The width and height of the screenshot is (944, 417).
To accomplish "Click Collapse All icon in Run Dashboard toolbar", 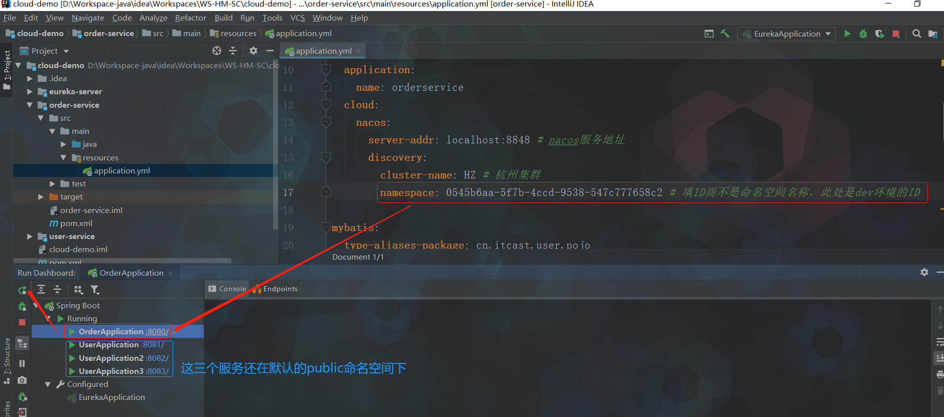I will click(57, 289).
